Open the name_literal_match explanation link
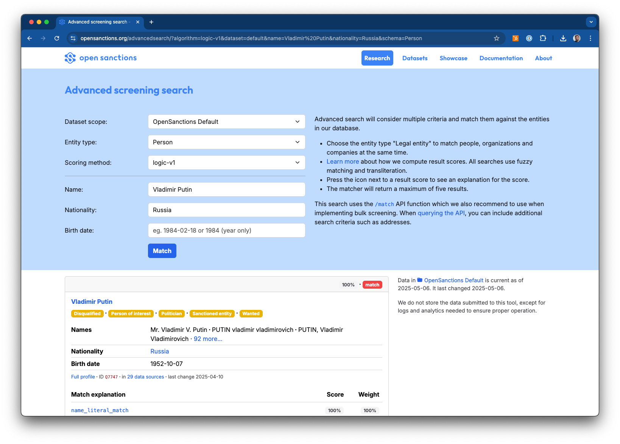 click(100, 410)
